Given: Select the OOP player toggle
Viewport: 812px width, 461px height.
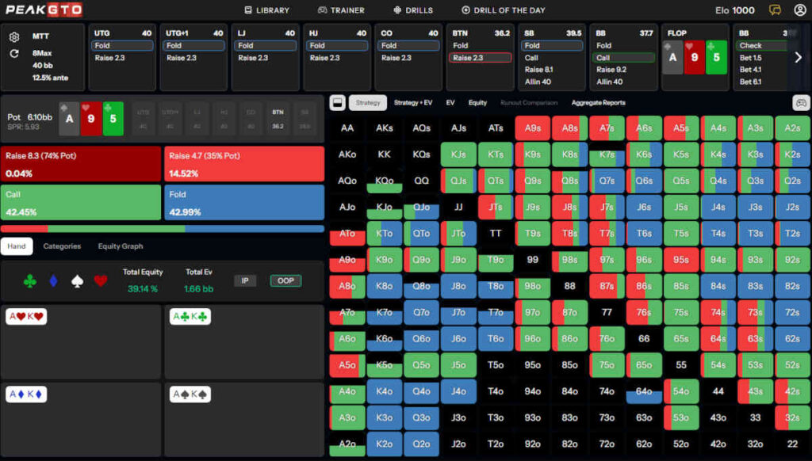Looking at the screenshot, I should pyautogui.click(x=285, y=280).
